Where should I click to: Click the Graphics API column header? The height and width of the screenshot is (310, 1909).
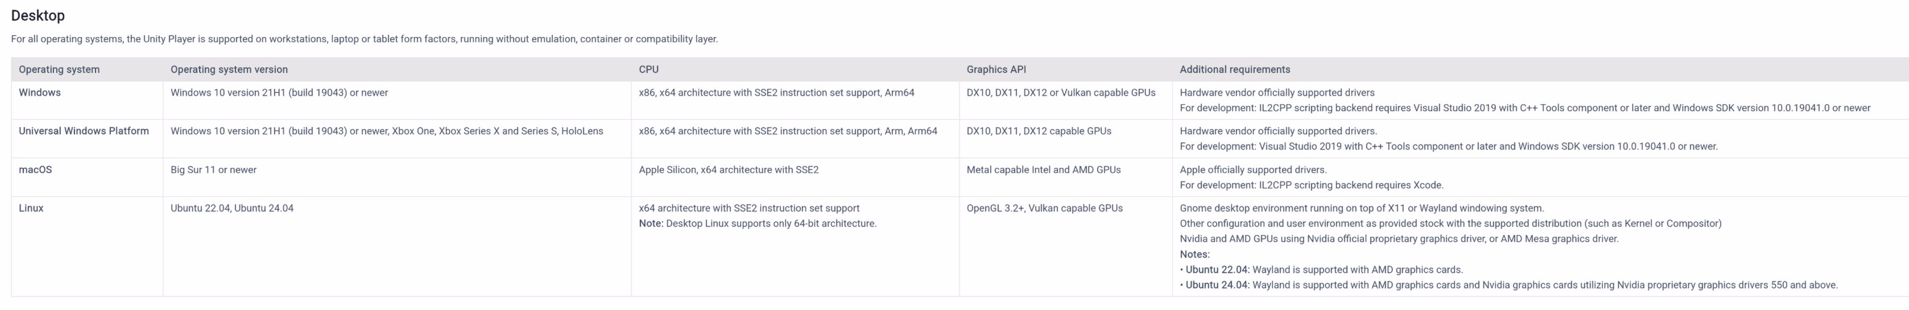[x=996, y=70]
